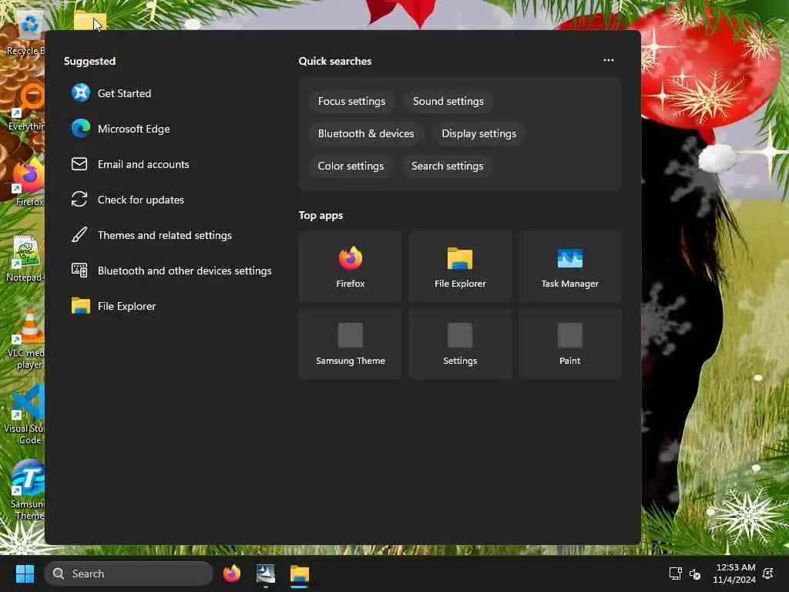Image resolution: width=789 pixels, height=592 pixels.
Task: Open Task Manager from Top apps
Action: click(569, 267)
